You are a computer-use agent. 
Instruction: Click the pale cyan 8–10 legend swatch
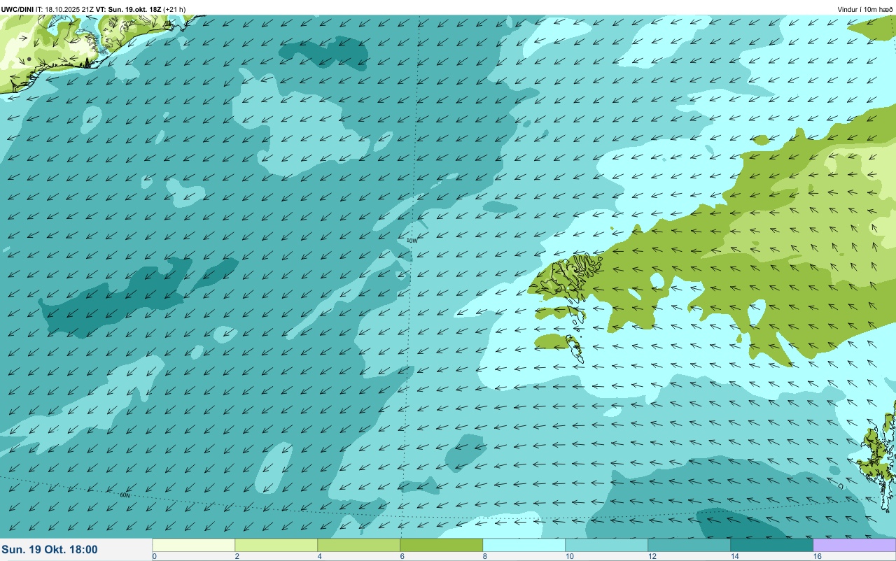pos(524,545)
